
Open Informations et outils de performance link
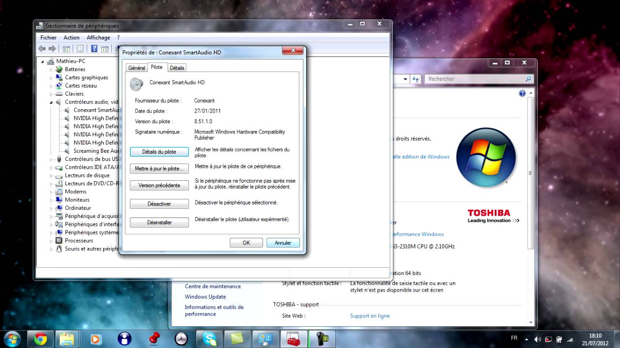214,310
